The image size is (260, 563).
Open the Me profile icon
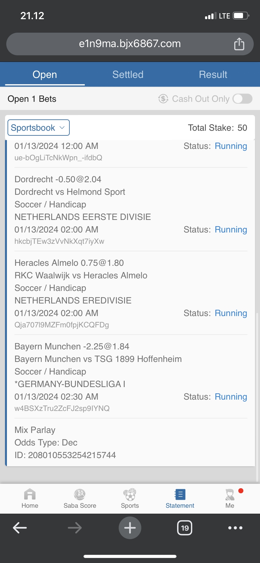[230, 495]
